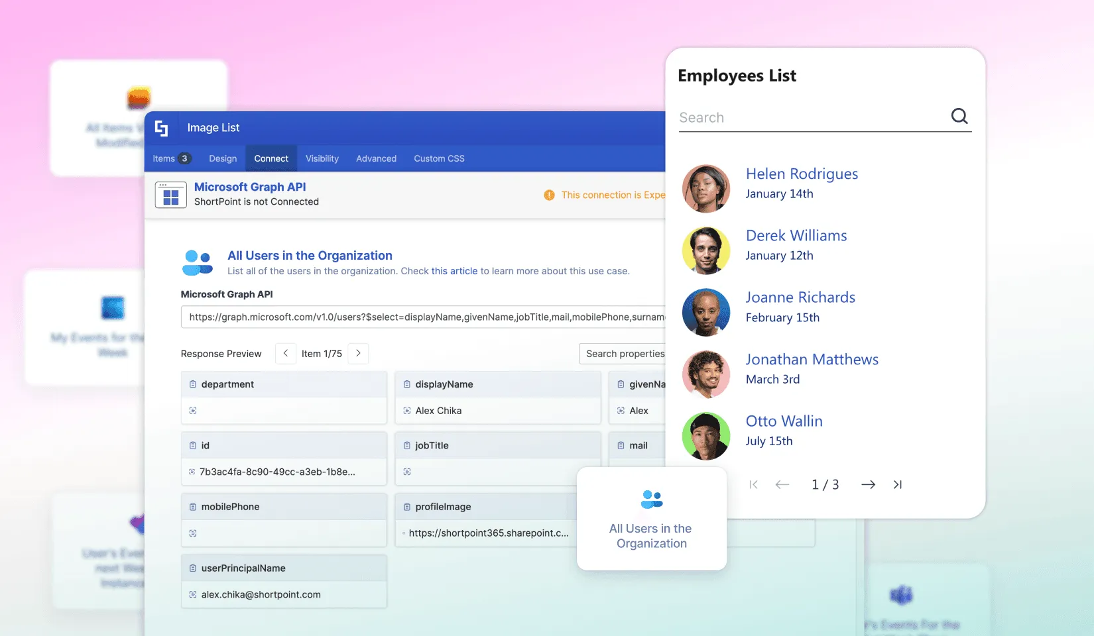Click the empty jobTitle value icon
This screenshot has width=1094, height=636.
point(407,472)
